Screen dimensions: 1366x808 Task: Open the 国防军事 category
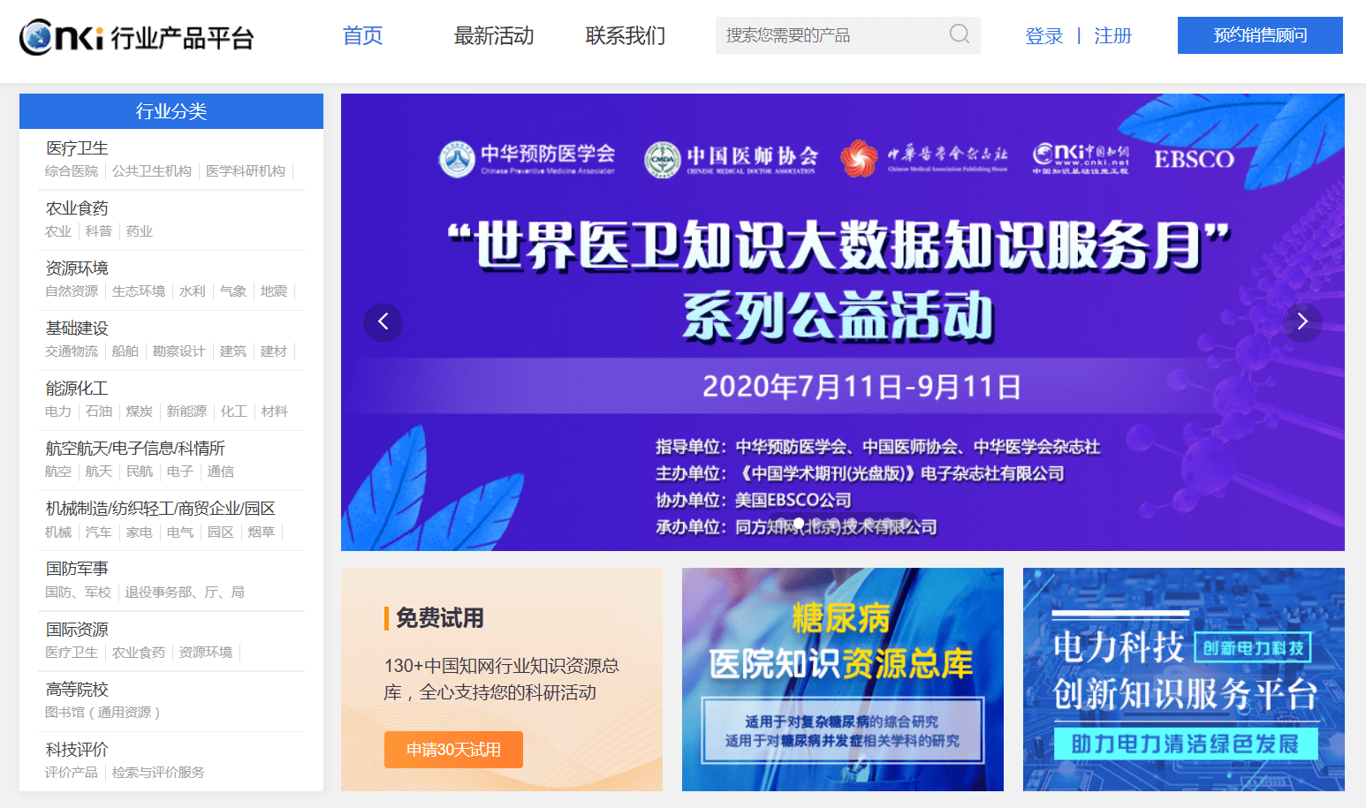(x=77, y=569)
